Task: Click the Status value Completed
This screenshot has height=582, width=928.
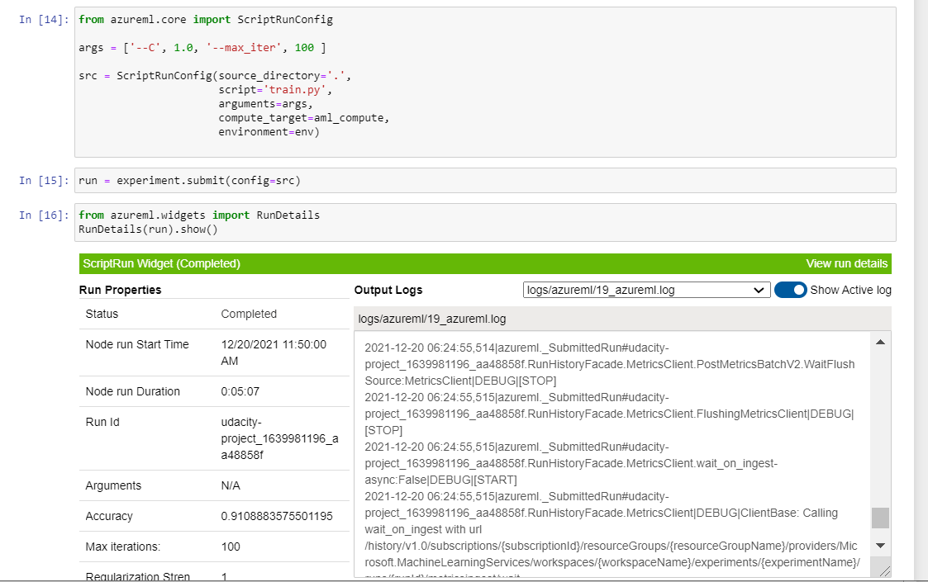Action: point(249,314)
